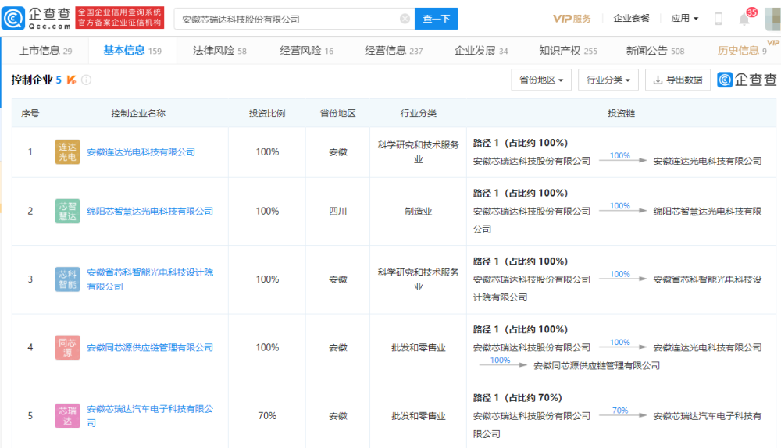Open 绵阳芯智慧达光电科技有限公司 link in row 2
This screenshot has width=781, height=448.
click(x=150, y=211)
